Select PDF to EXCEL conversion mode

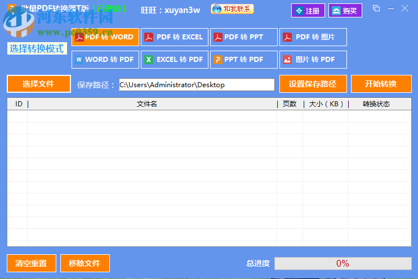[x=175, y=37]
